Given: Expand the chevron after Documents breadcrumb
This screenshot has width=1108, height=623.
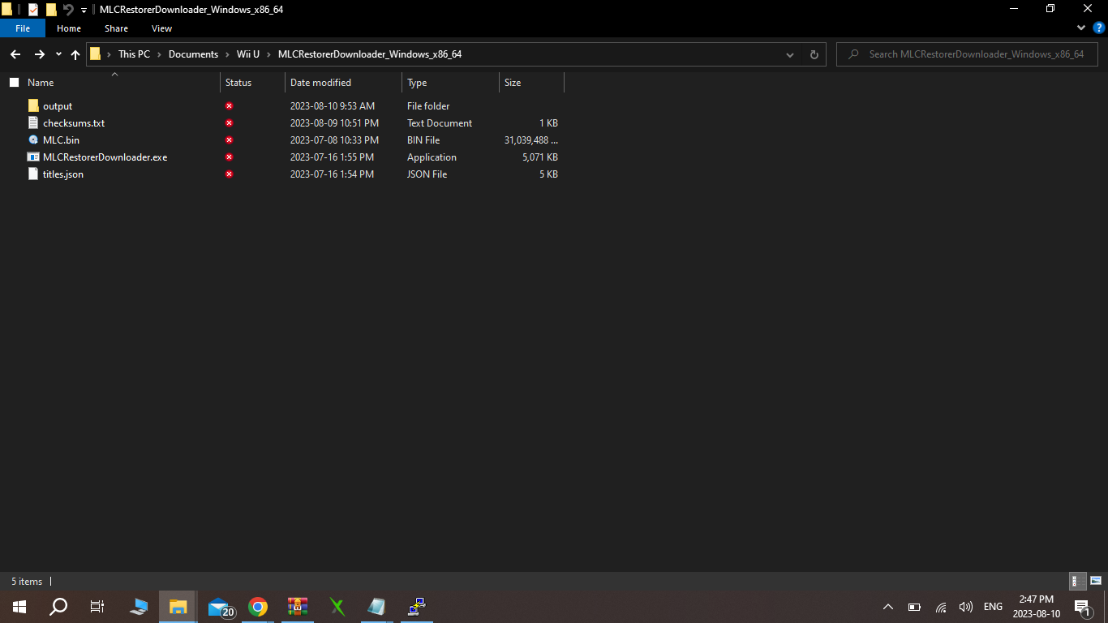Looking at the screenshot, I should click(227, 54).
